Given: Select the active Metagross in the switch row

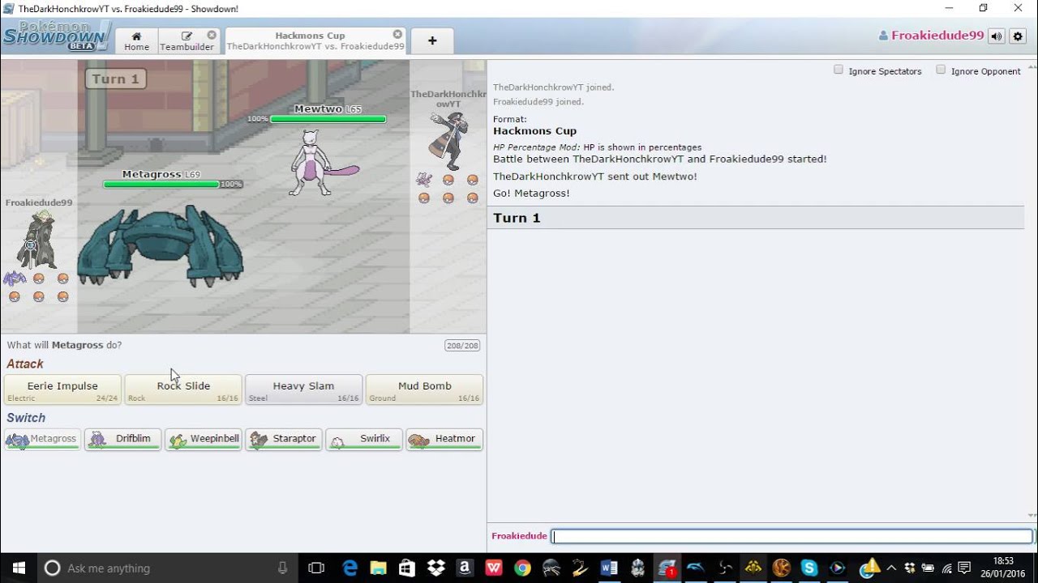Looking at the screenshot, I should (42, 440).
